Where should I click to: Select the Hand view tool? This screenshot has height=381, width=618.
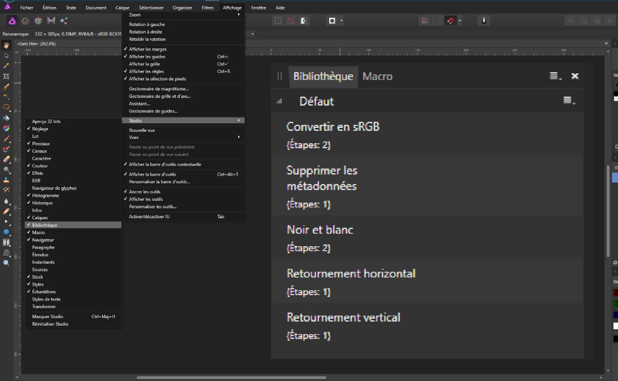pyautogui.click(x=7, y=45)
